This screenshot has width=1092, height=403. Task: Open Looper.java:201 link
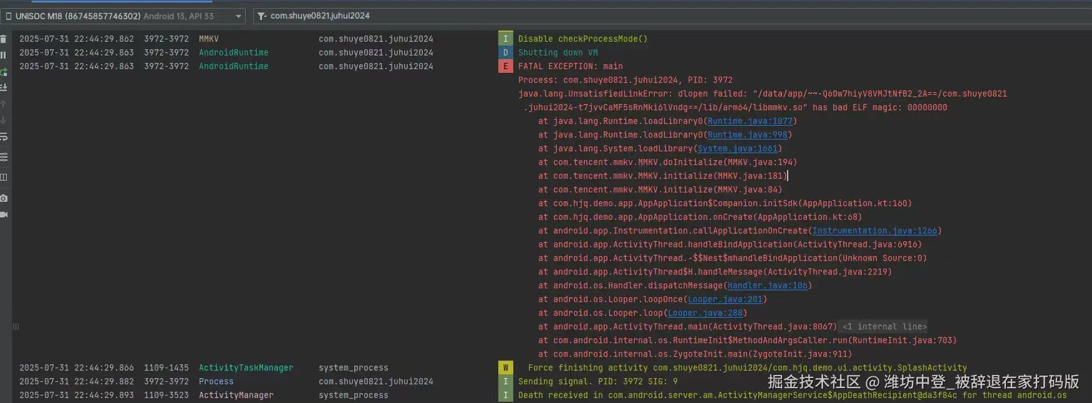point(725,299)
